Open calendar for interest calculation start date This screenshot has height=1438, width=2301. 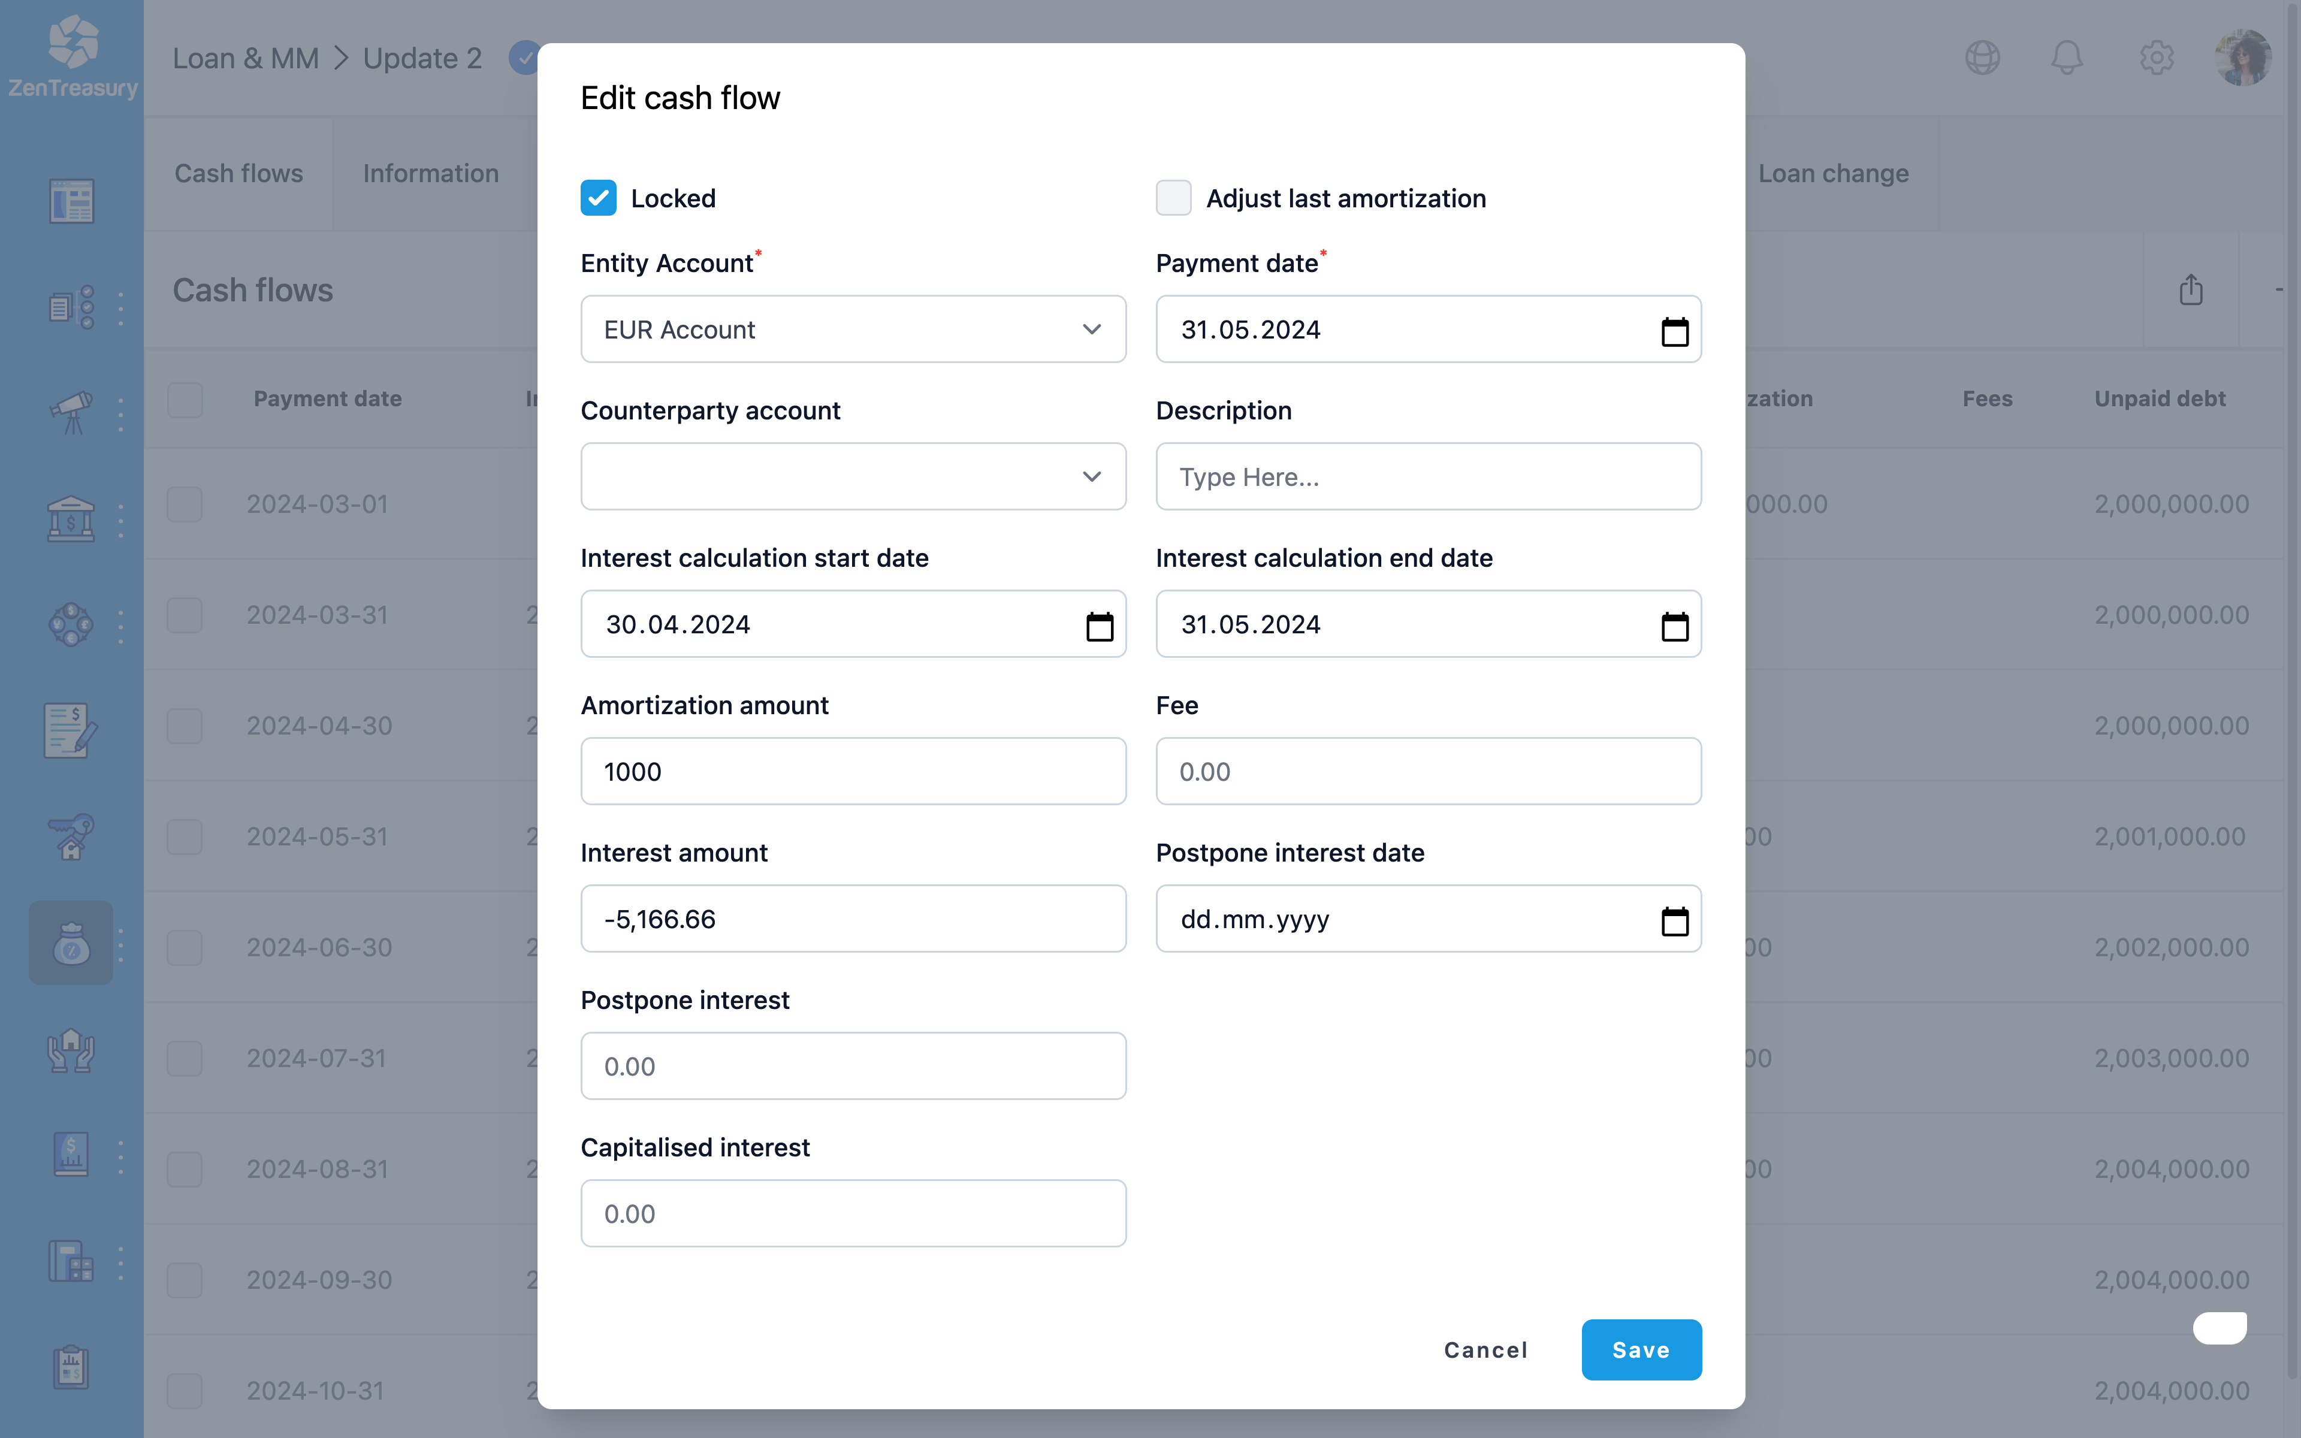(1099, 626)
